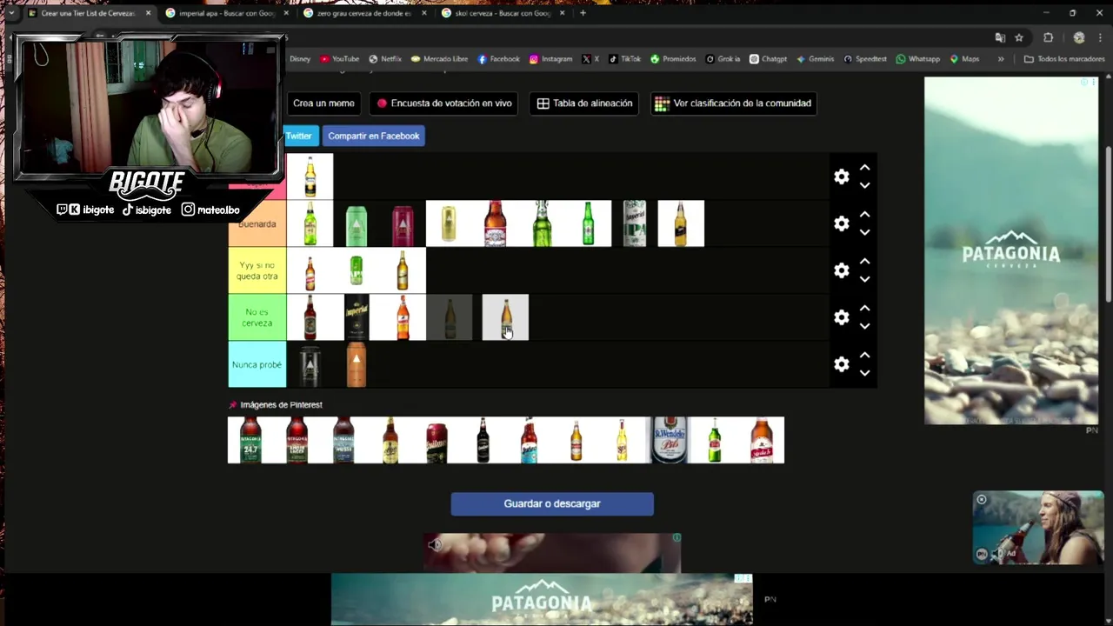Viewport: 1113px width, 626px height.
Task: Open Todos los marcadores folder
Action: click(1064, 59)
